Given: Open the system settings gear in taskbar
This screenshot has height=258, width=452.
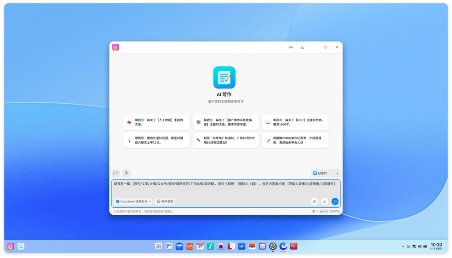Looking at the screenshot, I should click(x=273, y=246).
